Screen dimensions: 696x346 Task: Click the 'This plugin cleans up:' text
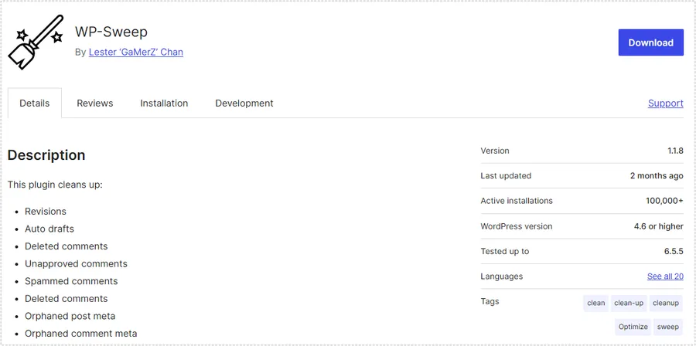(55, 185)
